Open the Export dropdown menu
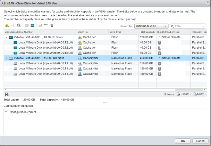 point(184,94)
